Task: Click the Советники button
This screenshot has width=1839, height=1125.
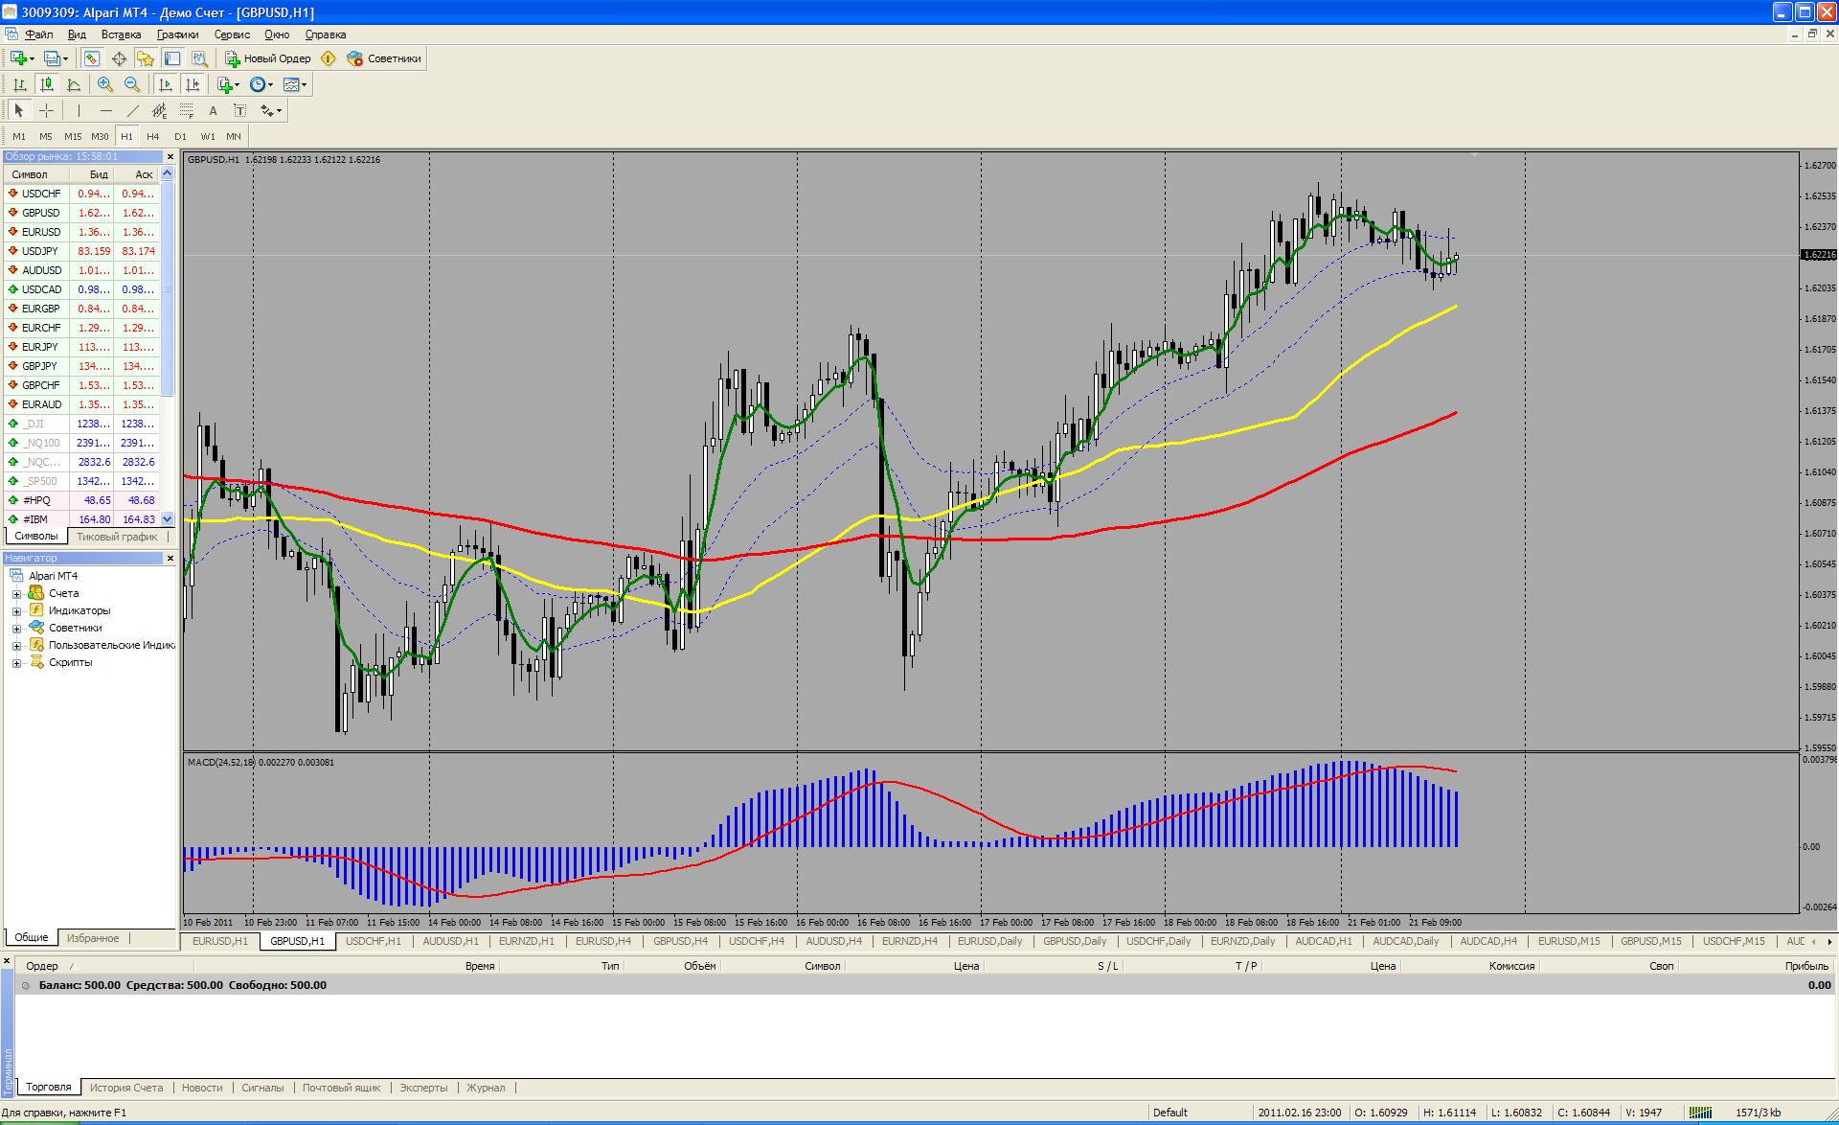Action: coord(384,58)
